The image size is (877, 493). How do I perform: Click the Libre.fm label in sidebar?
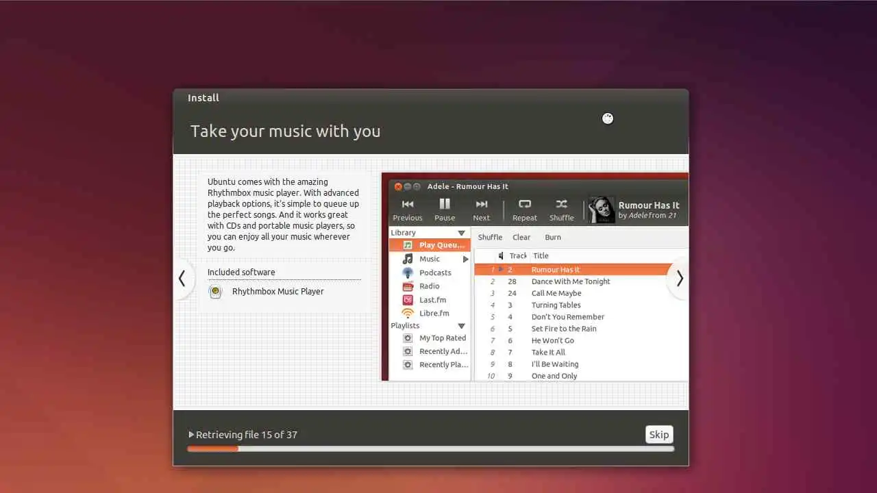pyautogui.click(x=434, y=314)
